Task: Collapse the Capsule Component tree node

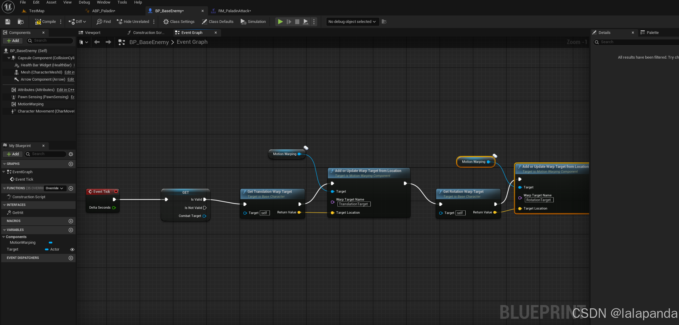Action: point(9,58)
